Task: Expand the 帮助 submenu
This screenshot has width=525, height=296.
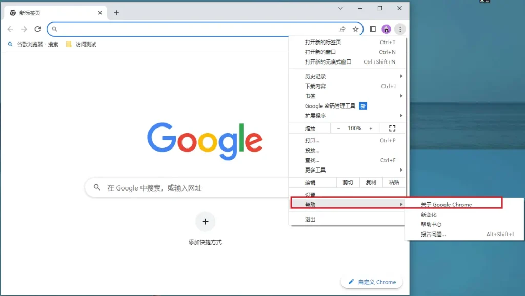Action: pos(348,204)
